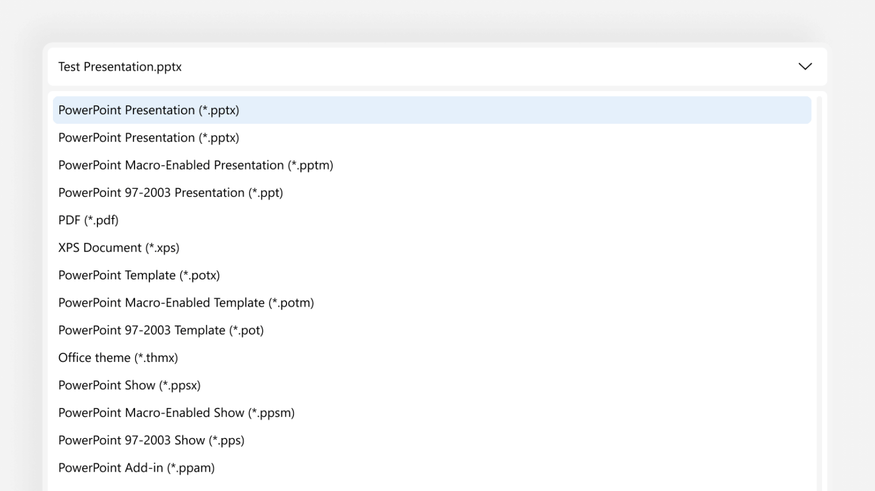This screenshot has width=875, height=491.
Task: Choose PowerPoint 97-2003 Template (*.pot)
Action: [x=161, y=330]
